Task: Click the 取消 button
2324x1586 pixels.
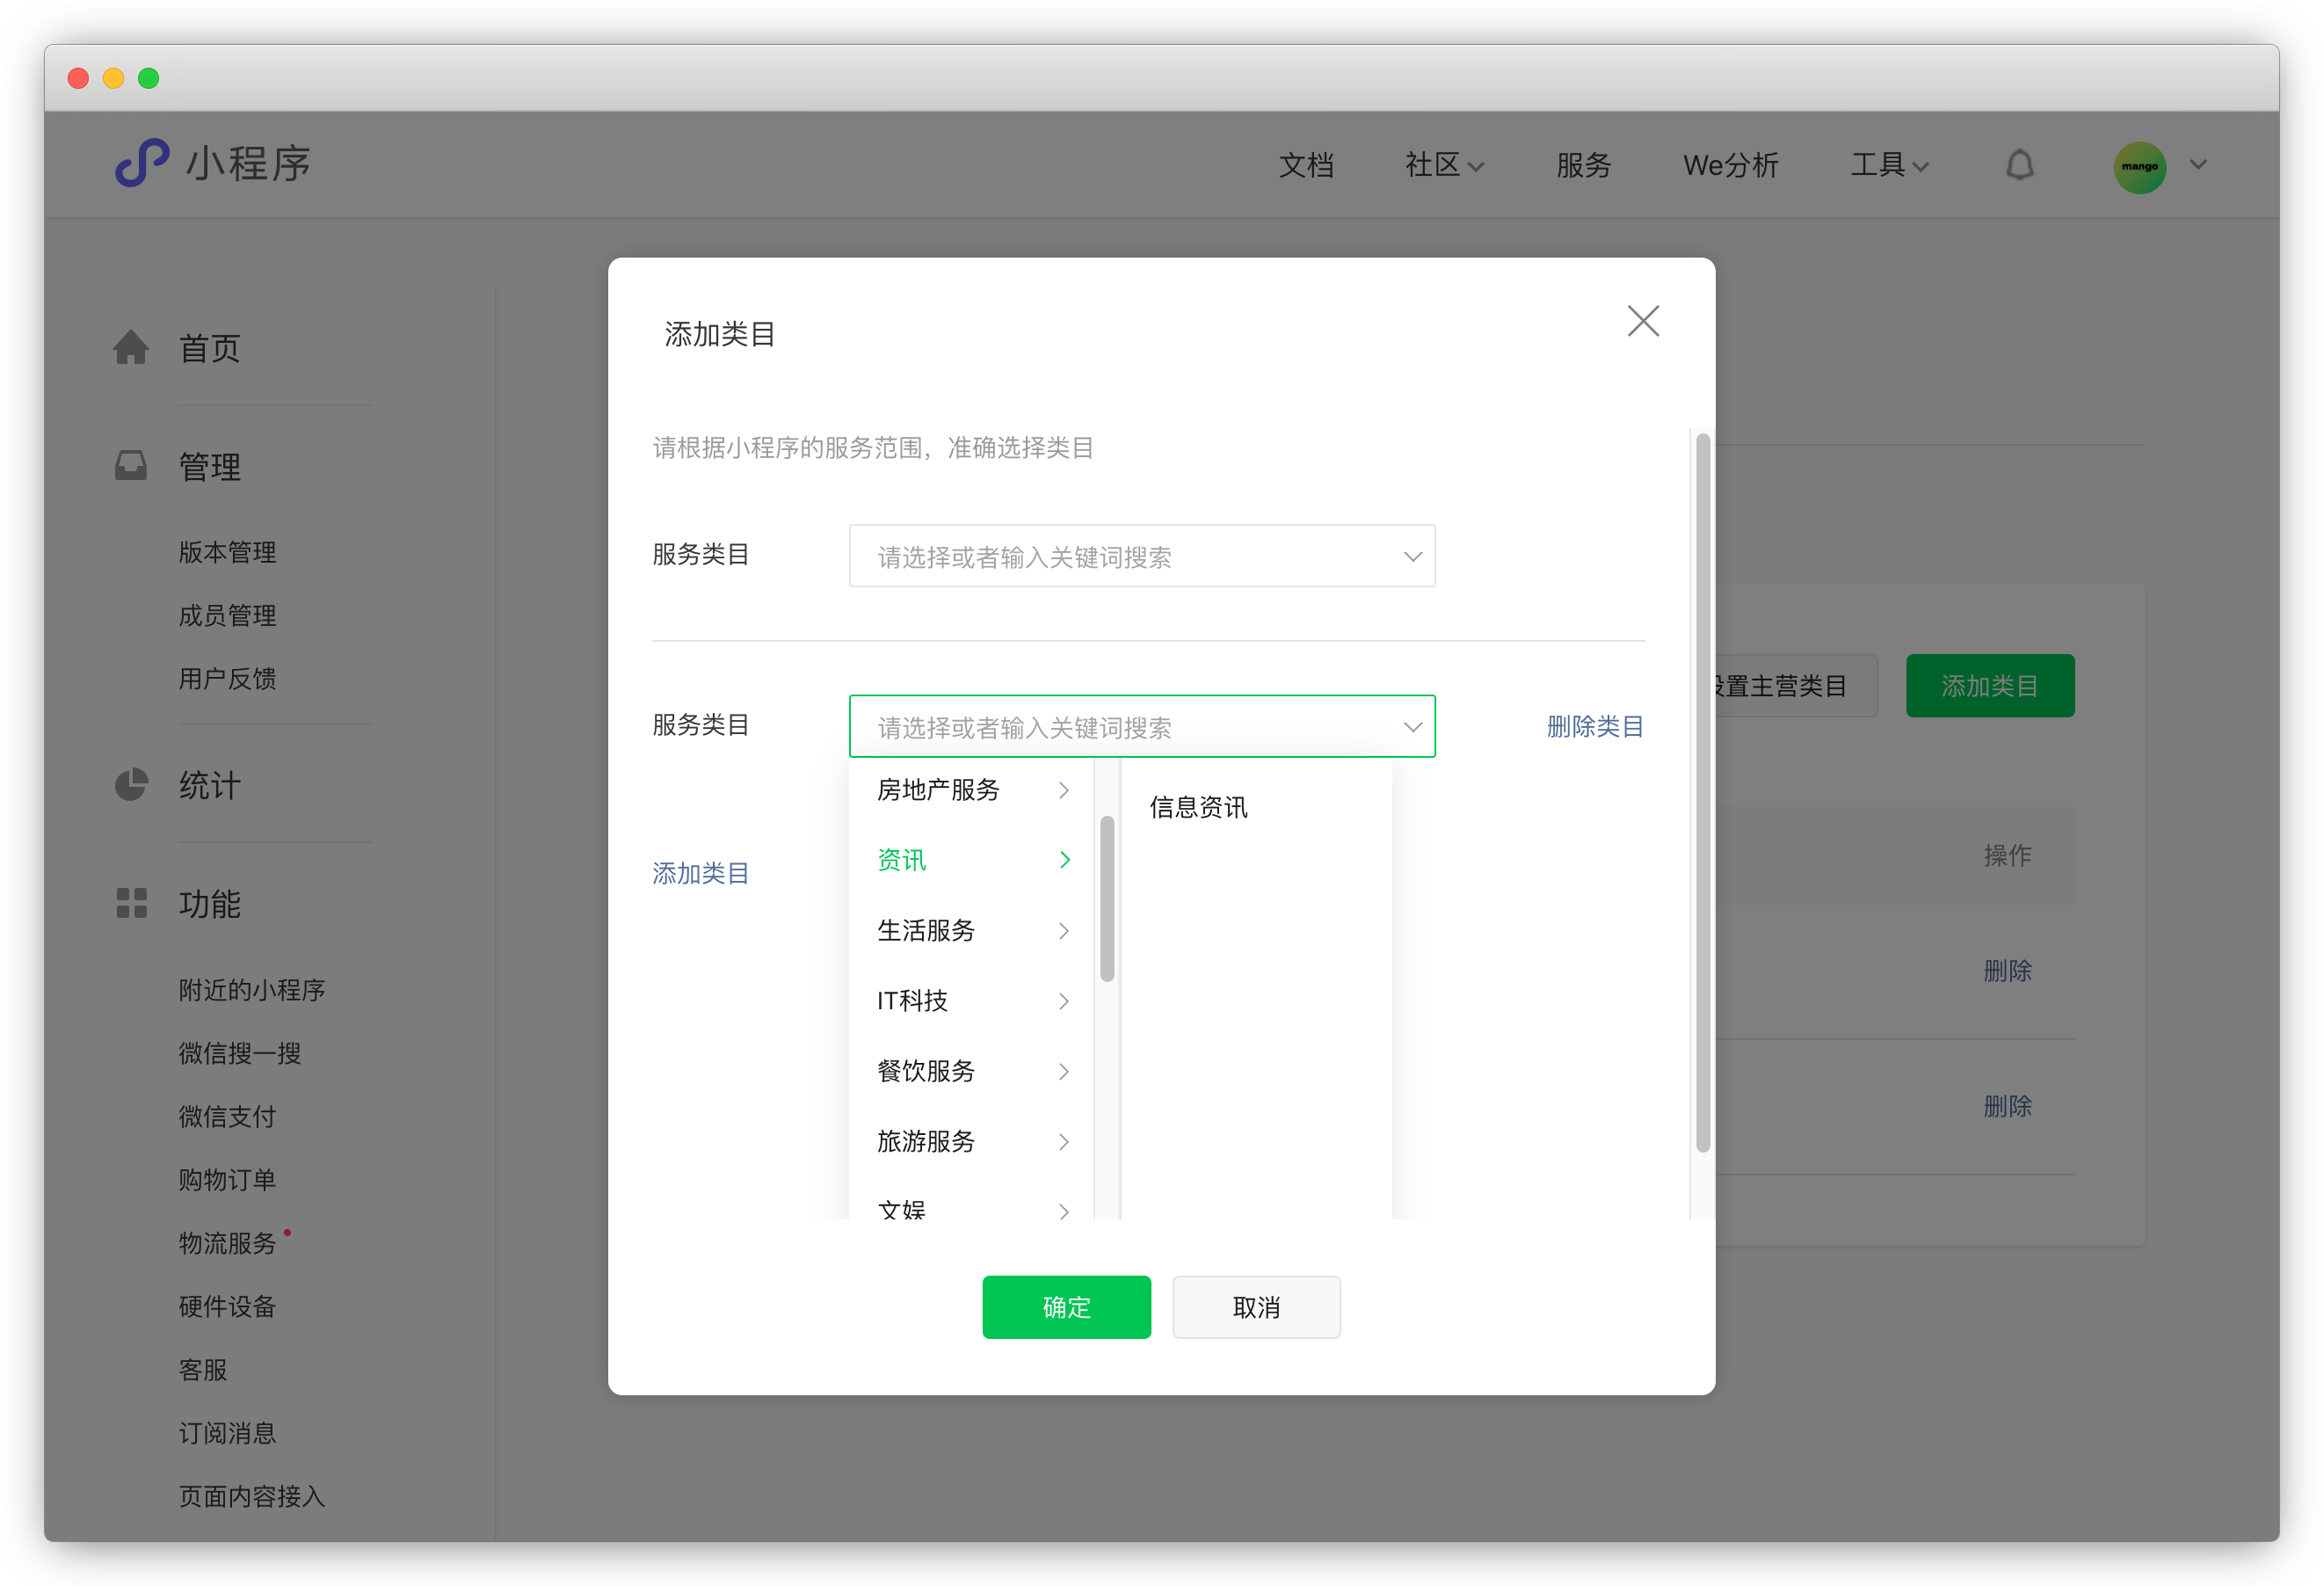Action: point(1256,1307)
